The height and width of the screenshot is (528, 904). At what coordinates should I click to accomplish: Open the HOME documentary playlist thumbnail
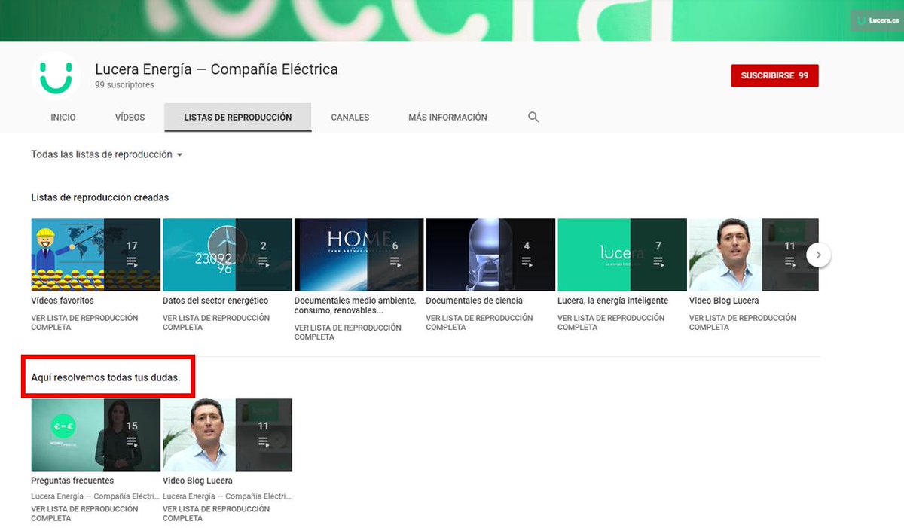[359, 255]
